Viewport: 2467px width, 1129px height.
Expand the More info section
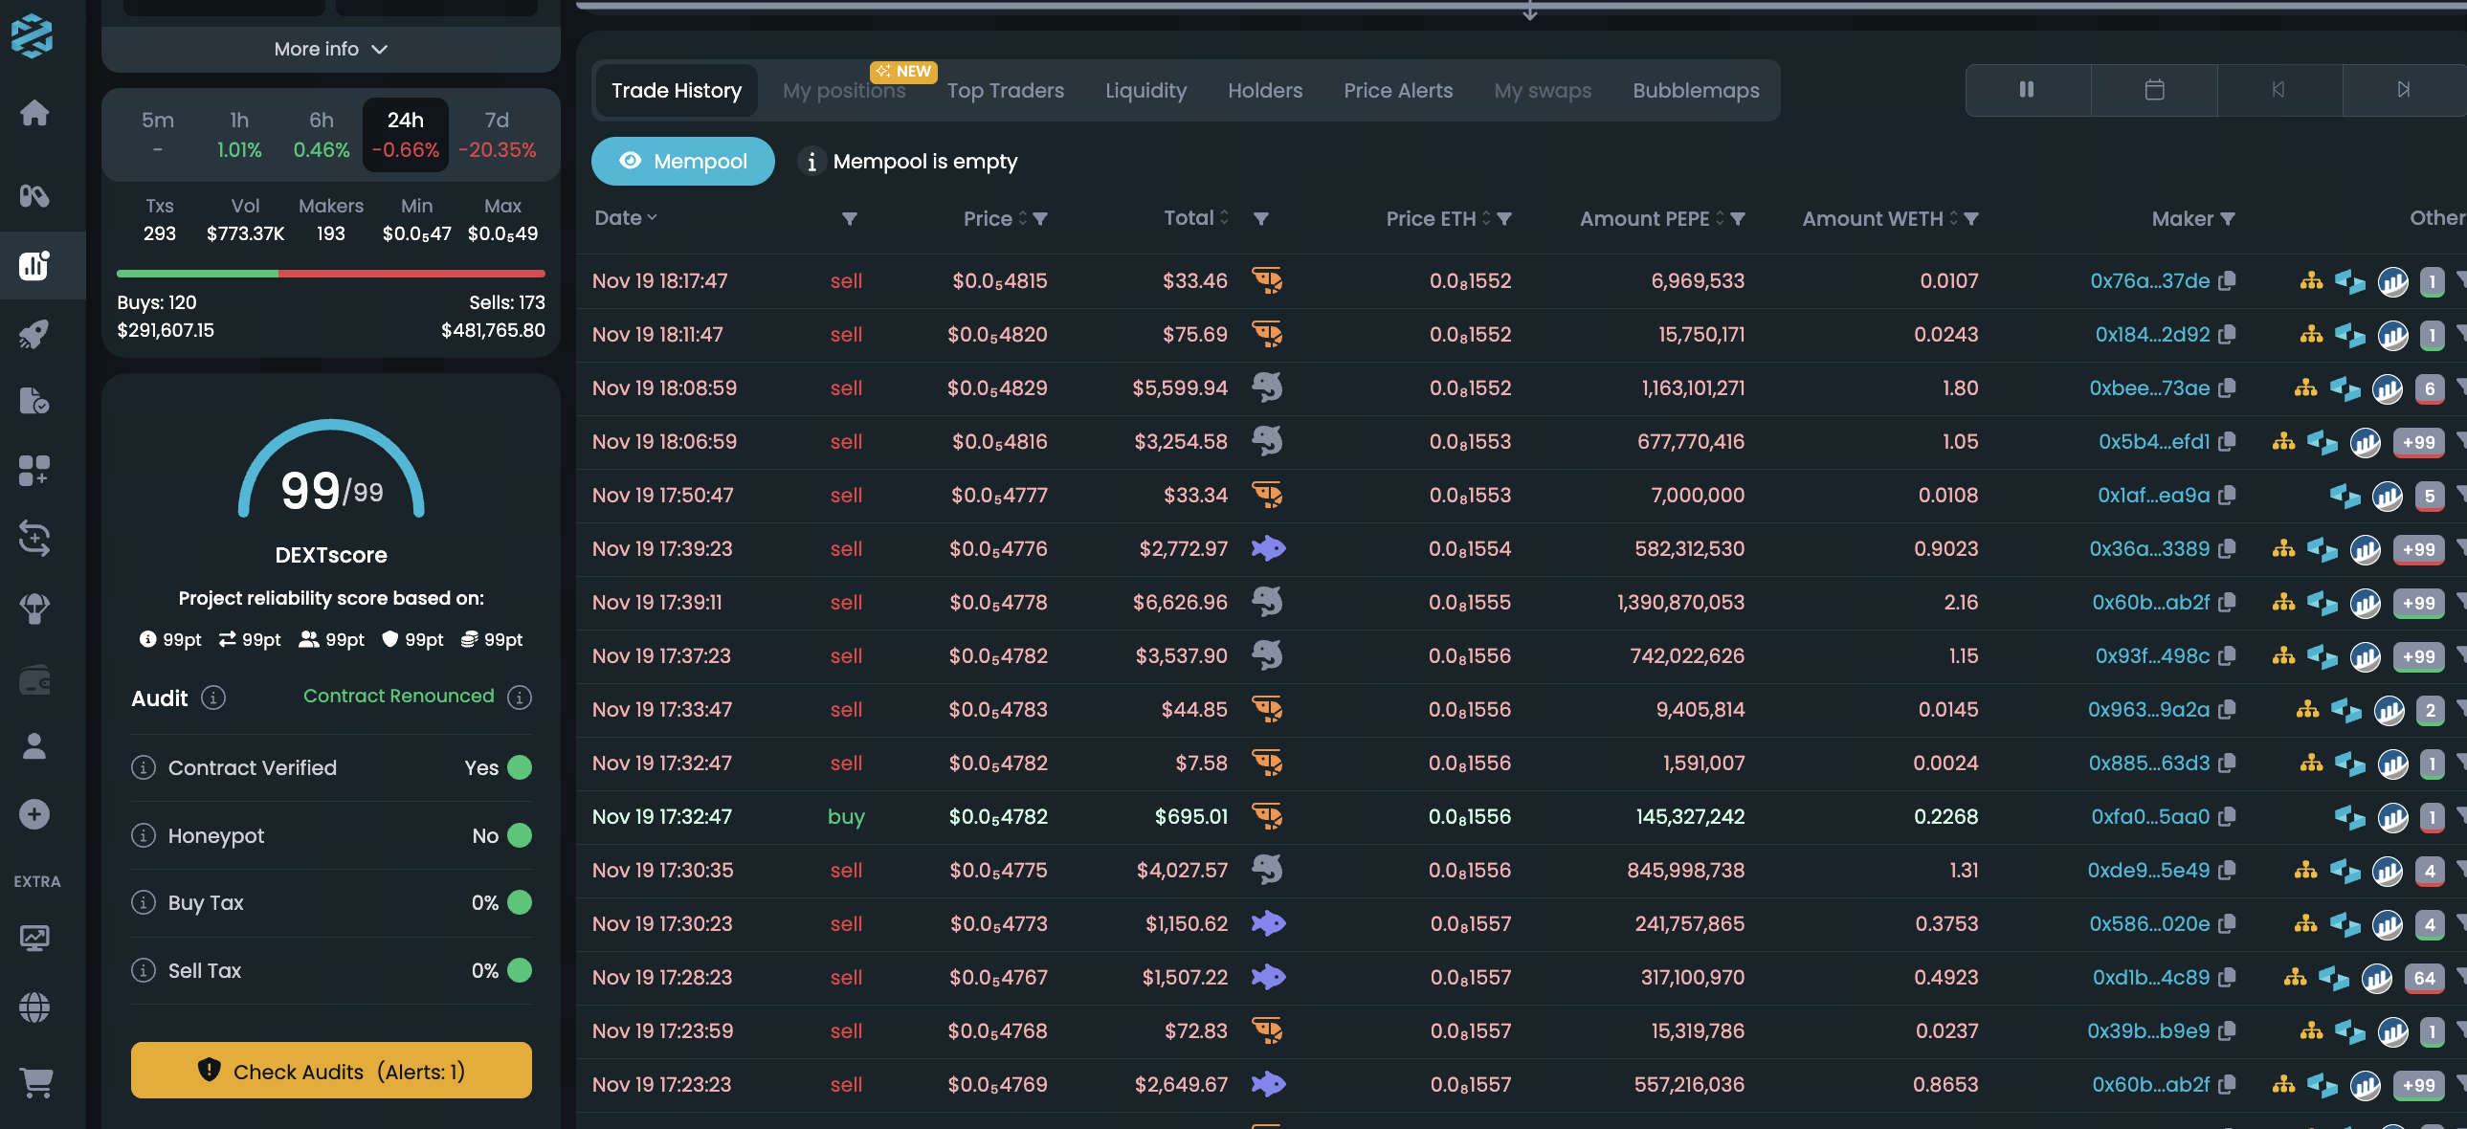[x=330, y=49]
